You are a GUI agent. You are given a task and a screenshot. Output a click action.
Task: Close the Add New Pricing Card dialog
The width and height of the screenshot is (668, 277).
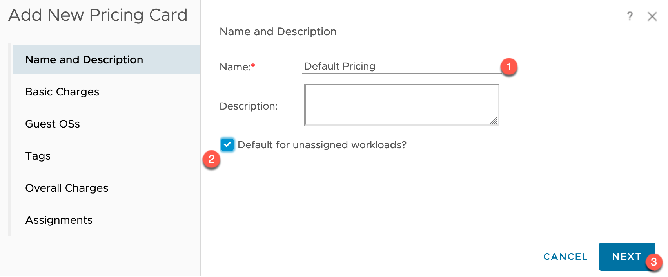point(652,16)
